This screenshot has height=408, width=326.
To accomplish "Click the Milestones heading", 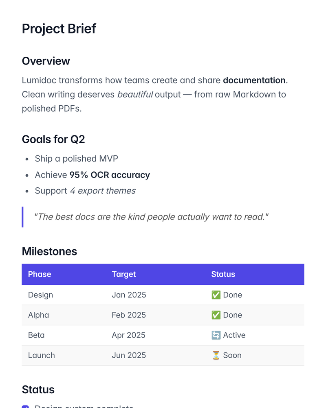I will coord(49,252).
